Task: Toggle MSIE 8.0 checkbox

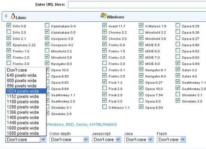Action: coord(141,63)
